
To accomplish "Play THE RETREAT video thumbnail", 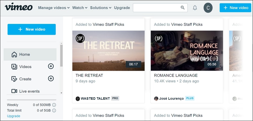I will (x=109, y=51).
